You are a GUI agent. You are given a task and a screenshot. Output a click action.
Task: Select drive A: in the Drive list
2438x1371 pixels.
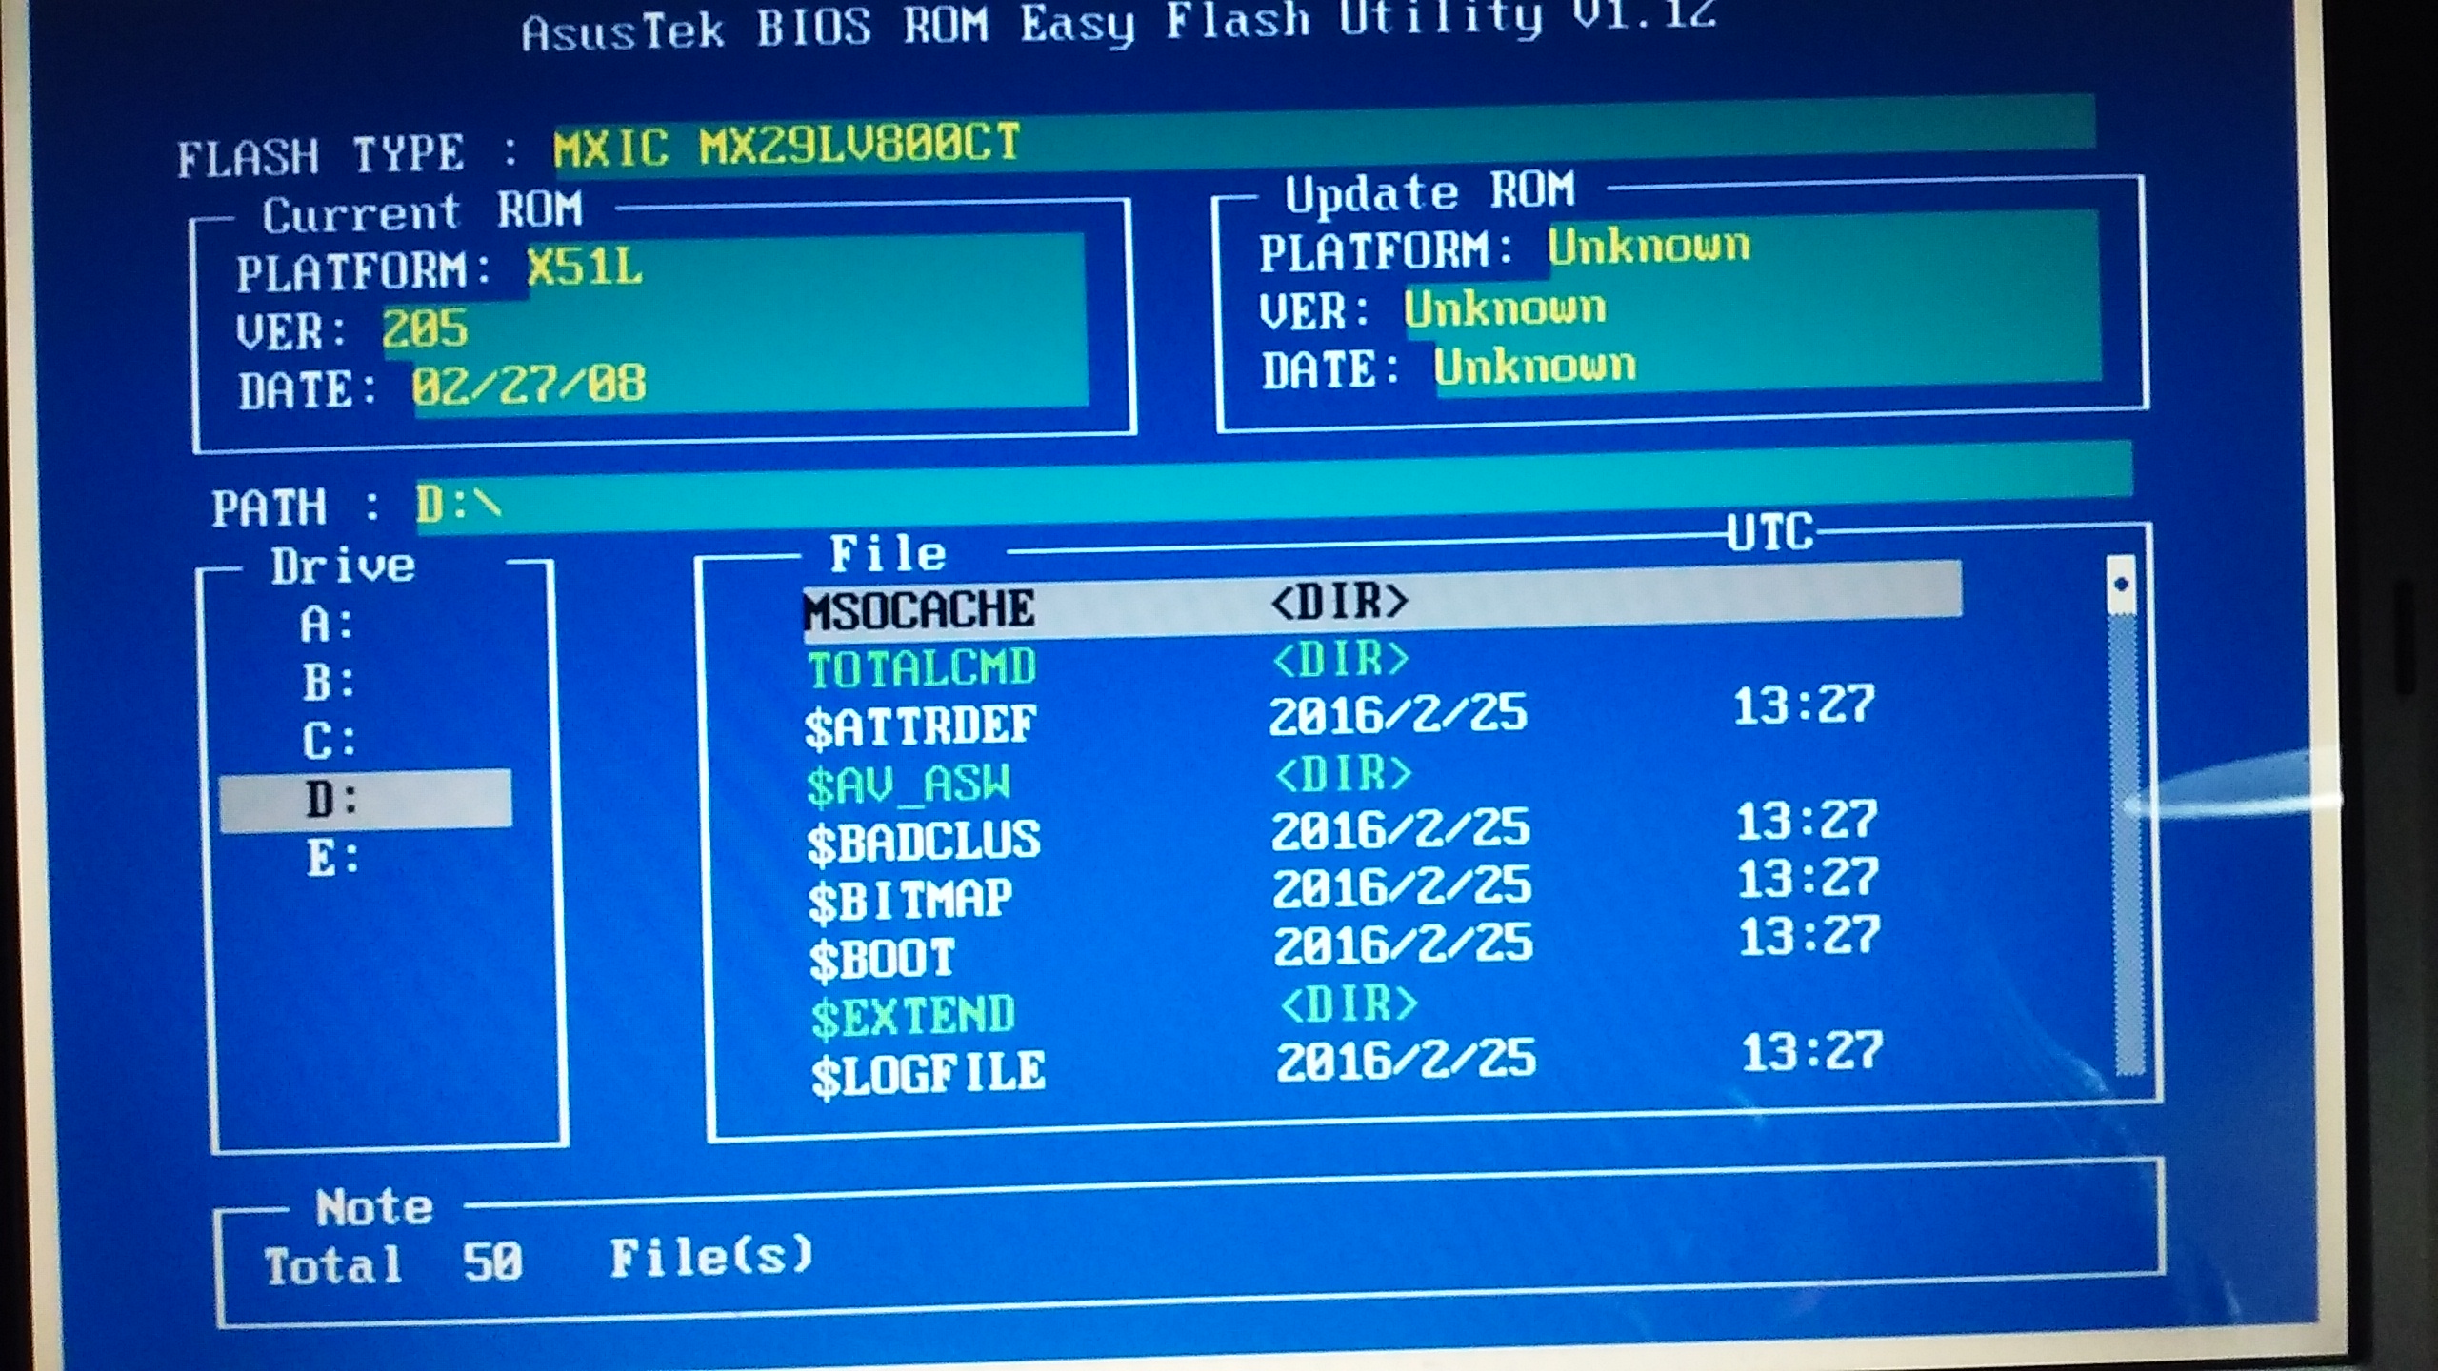328,625
